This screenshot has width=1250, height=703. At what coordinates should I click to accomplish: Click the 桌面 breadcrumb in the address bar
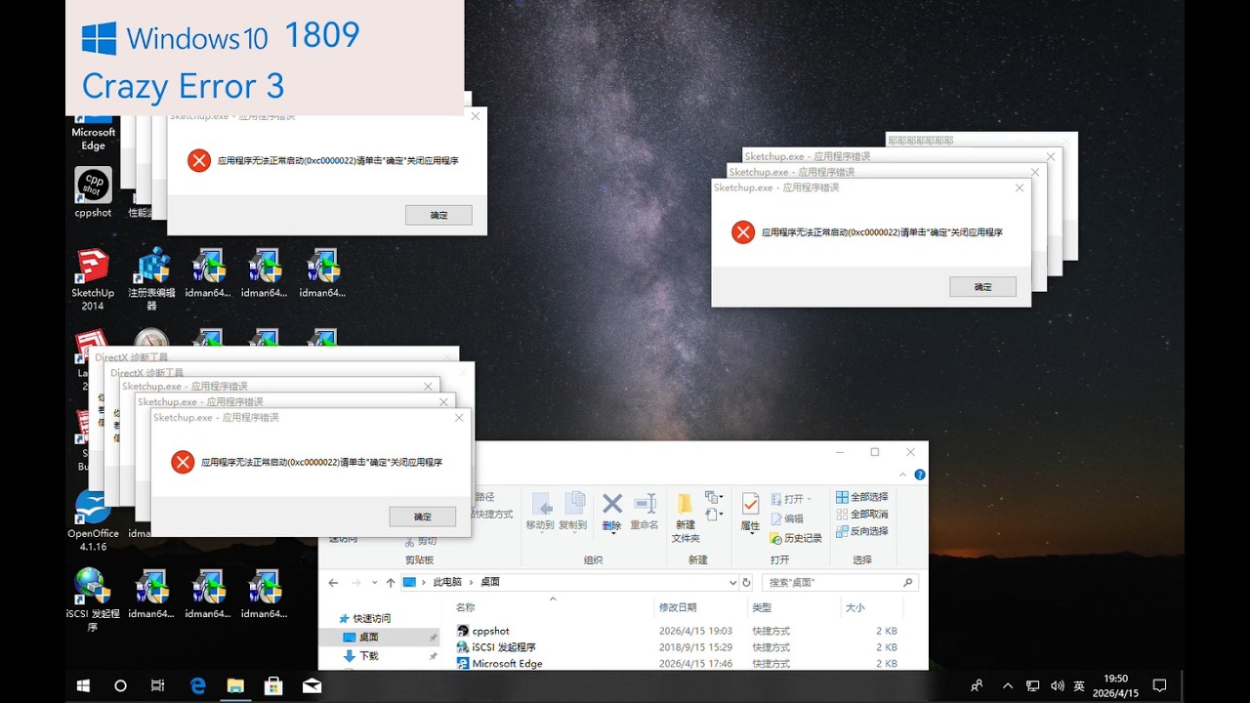489,582
